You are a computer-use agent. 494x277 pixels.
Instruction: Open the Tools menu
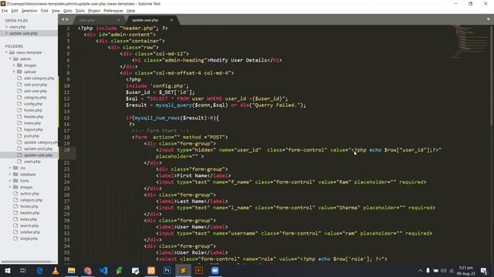click(80, 11)
